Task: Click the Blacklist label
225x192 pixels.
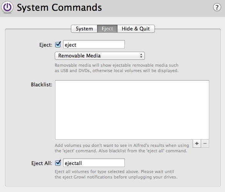Action: click(42, 84)
